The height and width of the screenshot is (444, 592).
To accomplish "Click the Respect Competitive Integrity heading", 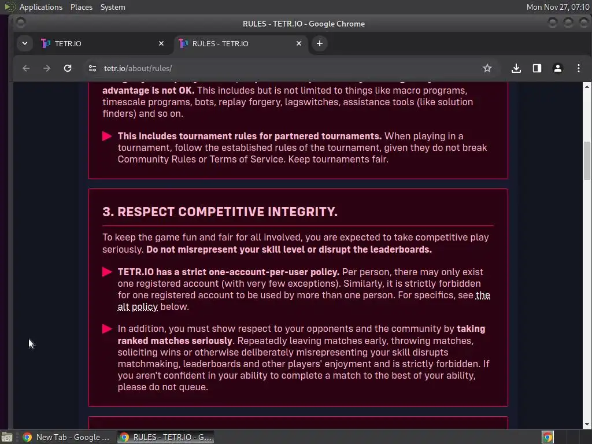I will pyautogui.click(x=220, y=212).
